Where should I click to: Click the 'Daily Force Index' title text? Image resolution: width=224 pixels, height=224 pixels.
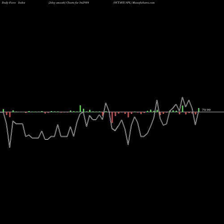coord(13,3)
